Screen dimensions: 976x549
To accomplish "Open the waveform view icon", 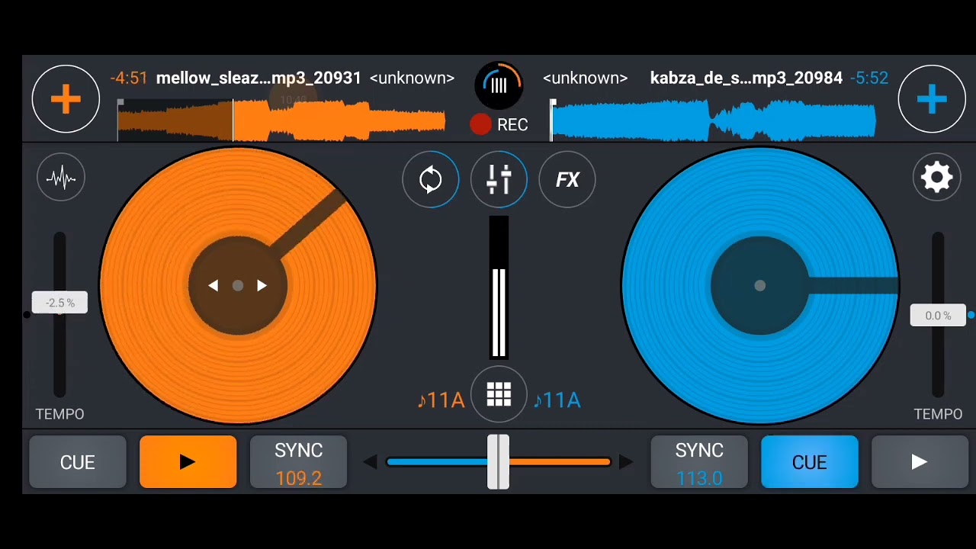I will [61, 178].
